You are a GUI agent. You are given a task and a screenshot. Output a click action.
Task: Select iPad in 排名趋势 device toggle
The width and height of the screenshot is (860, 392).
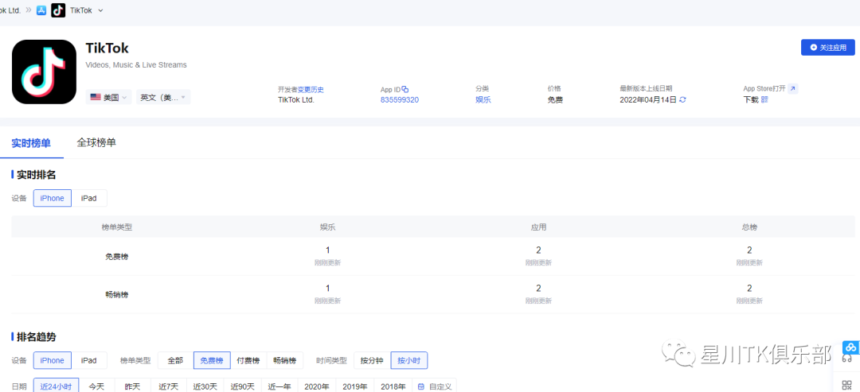89,360
